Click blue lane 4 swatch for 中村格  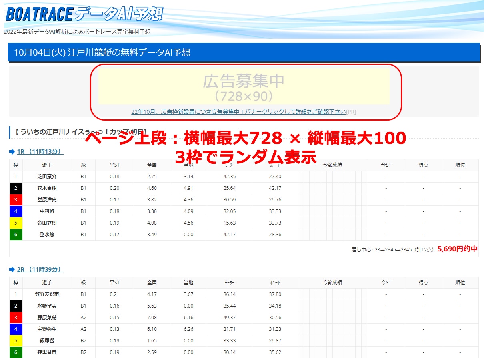tap(16, 211)
